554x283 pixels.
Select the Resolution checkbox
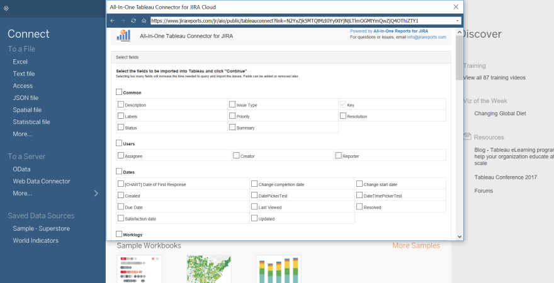click(x=342, y=116)
